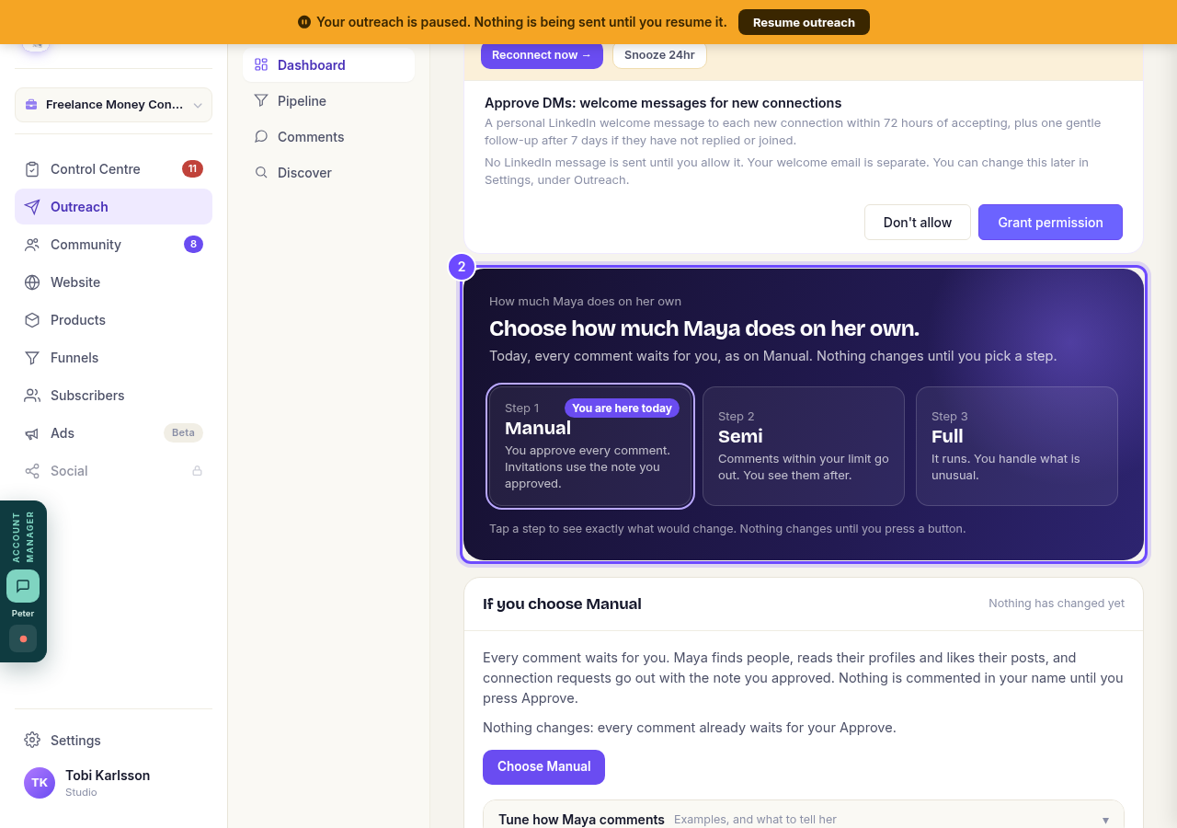Click the Funnels filter icon
This screenshot has width=1177, height=828.
[32, 358]
